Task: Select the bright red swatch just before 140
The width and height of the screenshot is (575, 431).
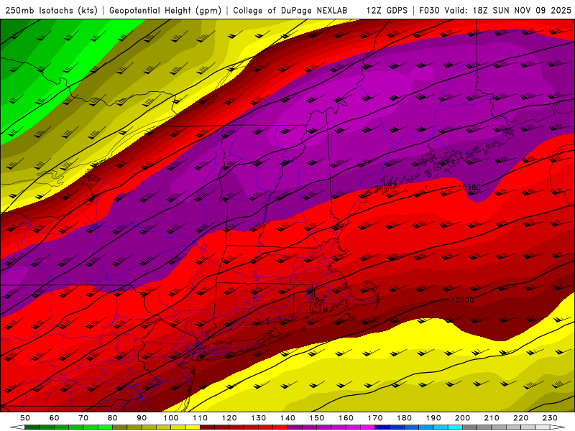Action: (280, 427)
